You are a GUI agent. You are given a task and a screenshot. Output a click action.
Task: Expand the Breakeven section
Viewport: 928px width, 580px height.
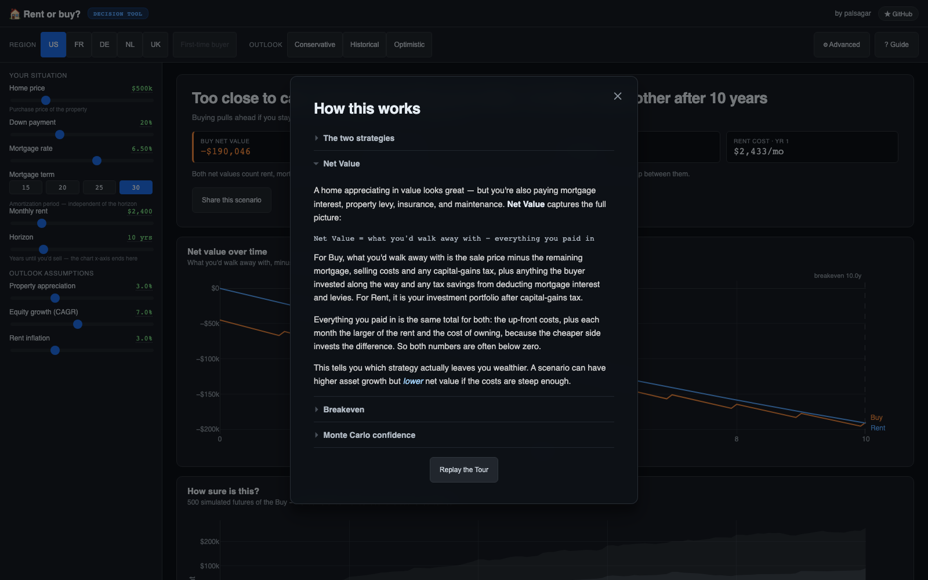[x=464, y=409]
